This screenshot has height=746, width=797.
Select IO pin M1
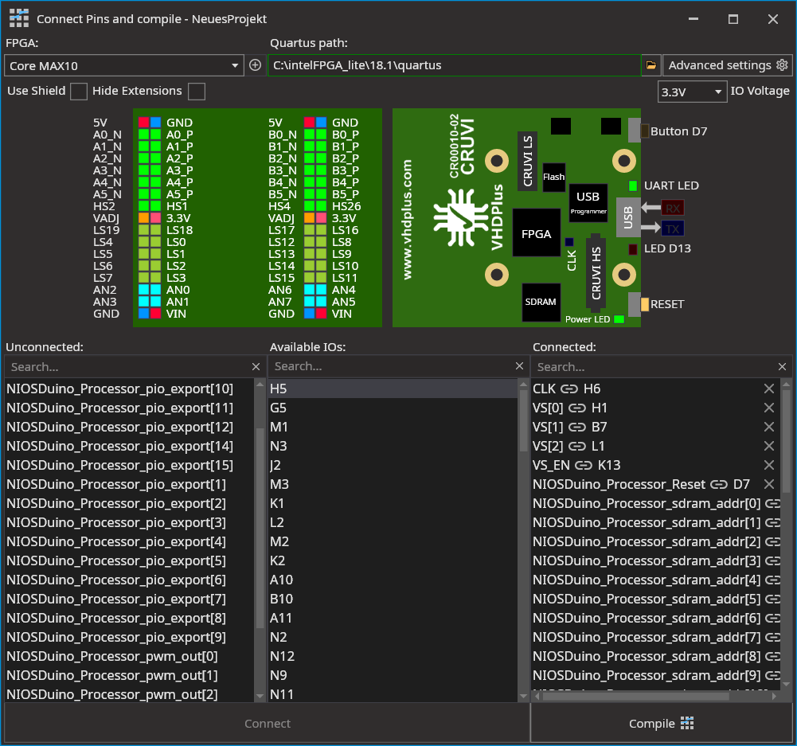point(393,427)
